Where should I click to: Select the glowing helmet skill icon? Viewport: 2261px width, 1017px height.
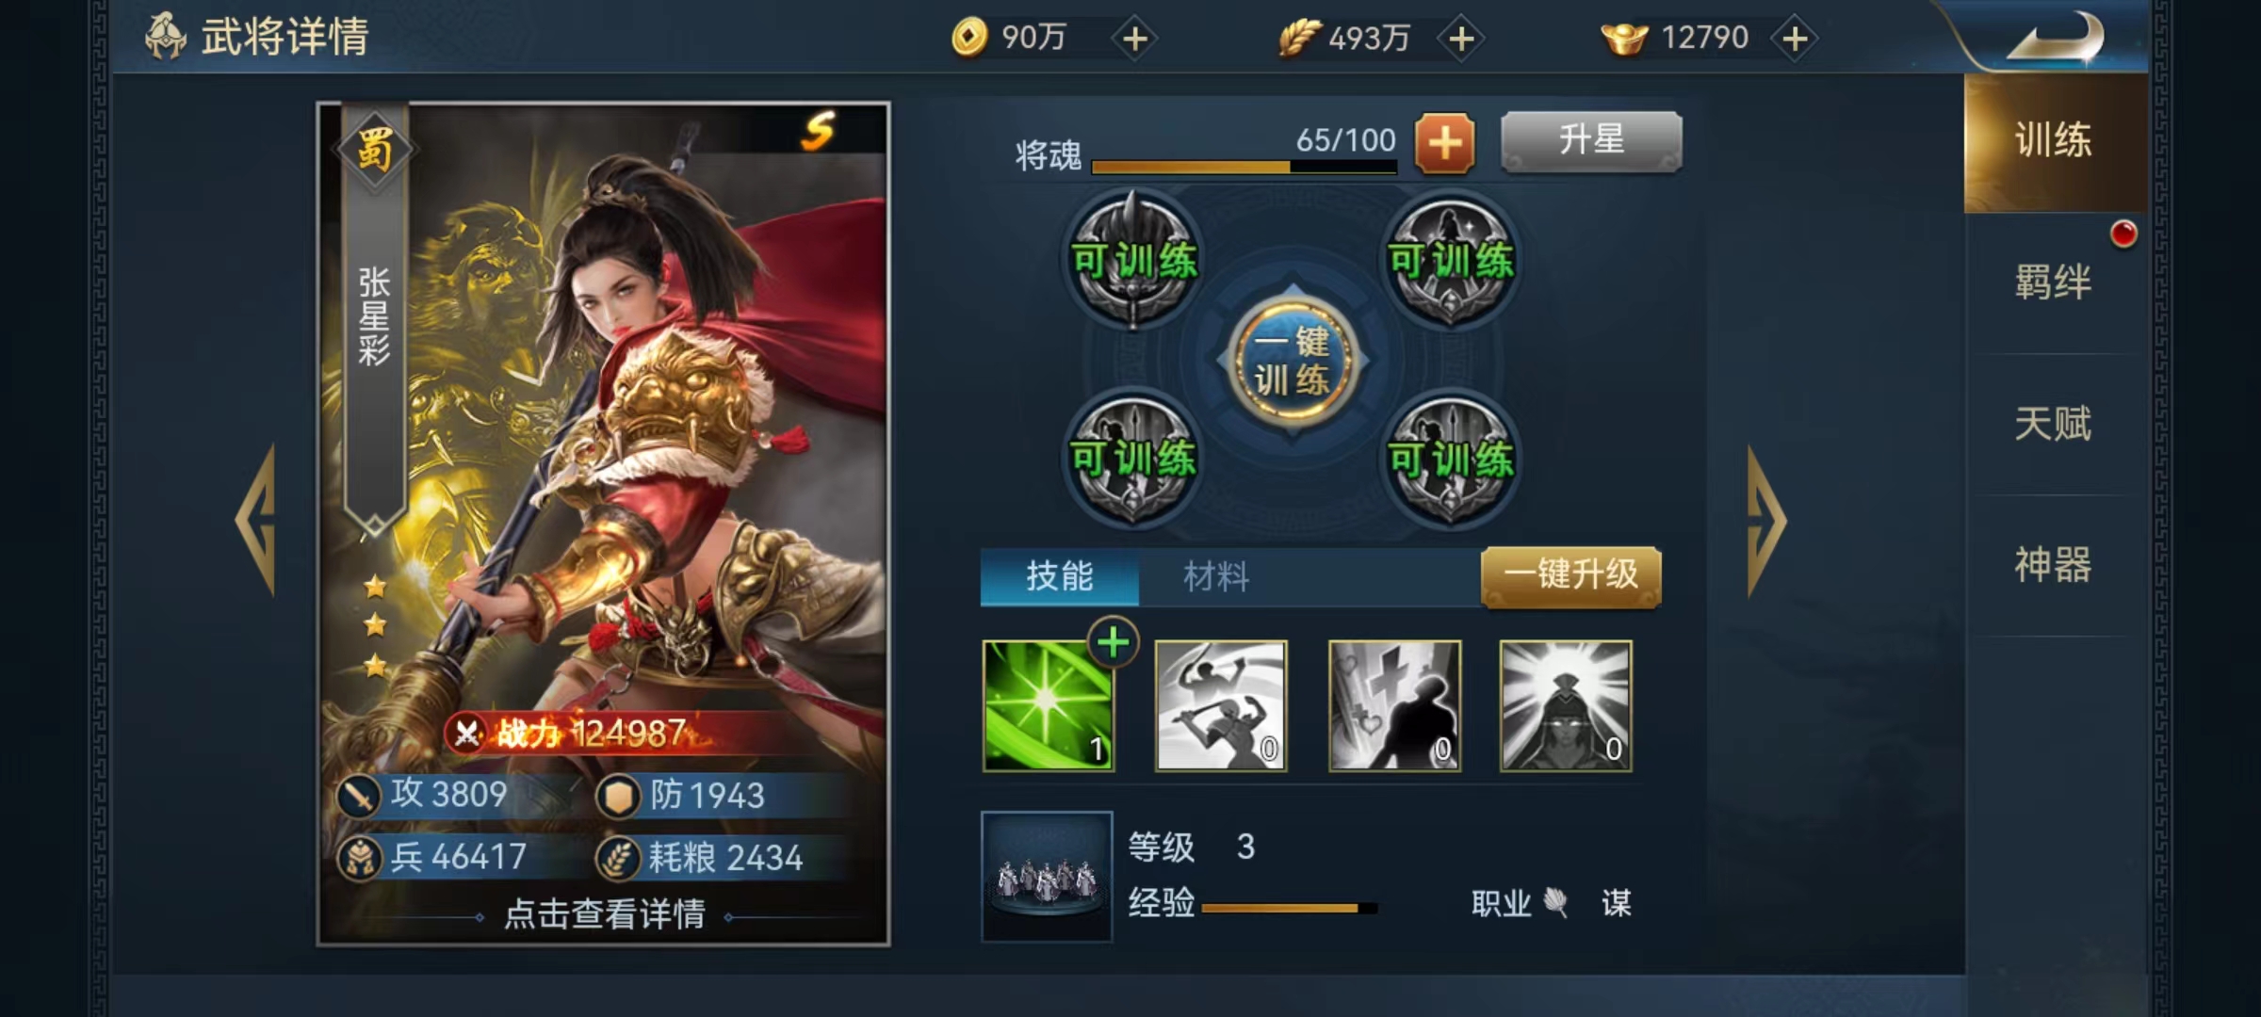[x=1566, y=706]
